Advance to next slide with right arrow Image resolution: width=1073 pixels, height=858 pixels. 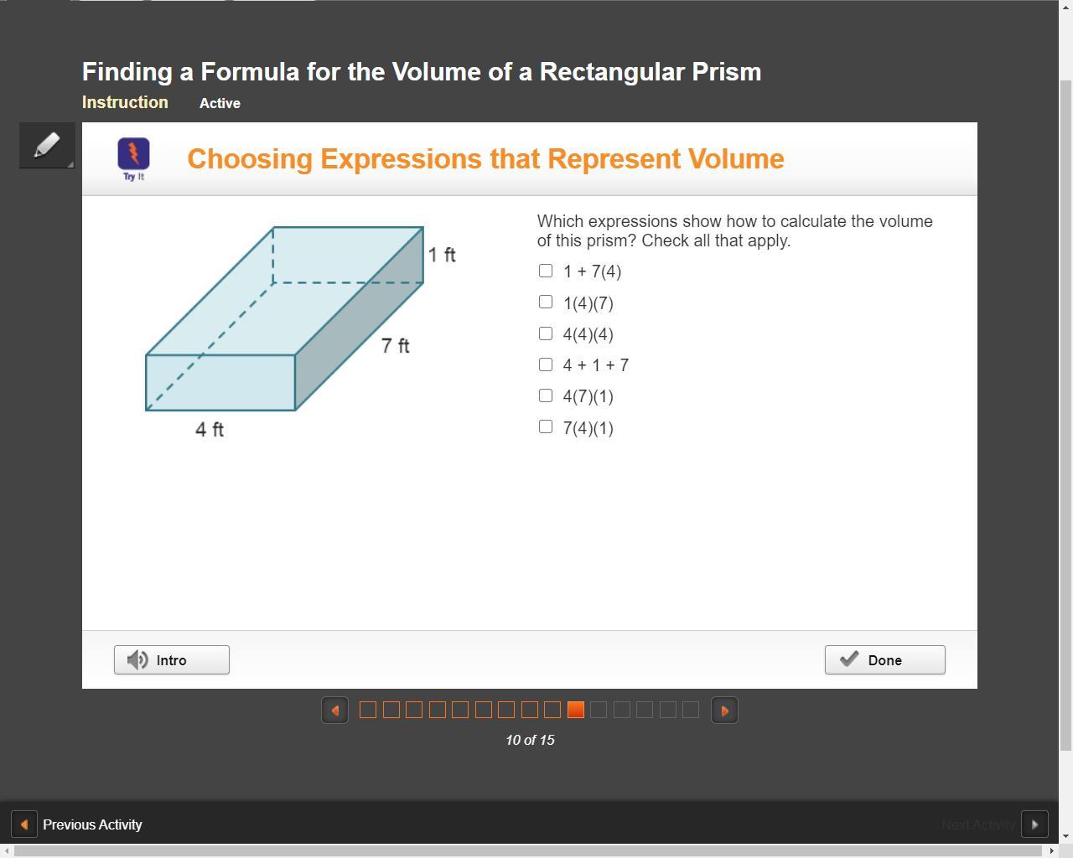click(x=724, y=711)
